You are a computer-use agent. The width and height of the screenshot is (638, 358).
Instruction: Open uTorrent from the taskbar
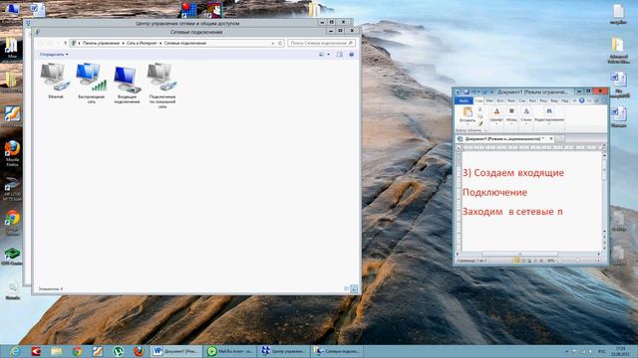click(x=118, y=351)
